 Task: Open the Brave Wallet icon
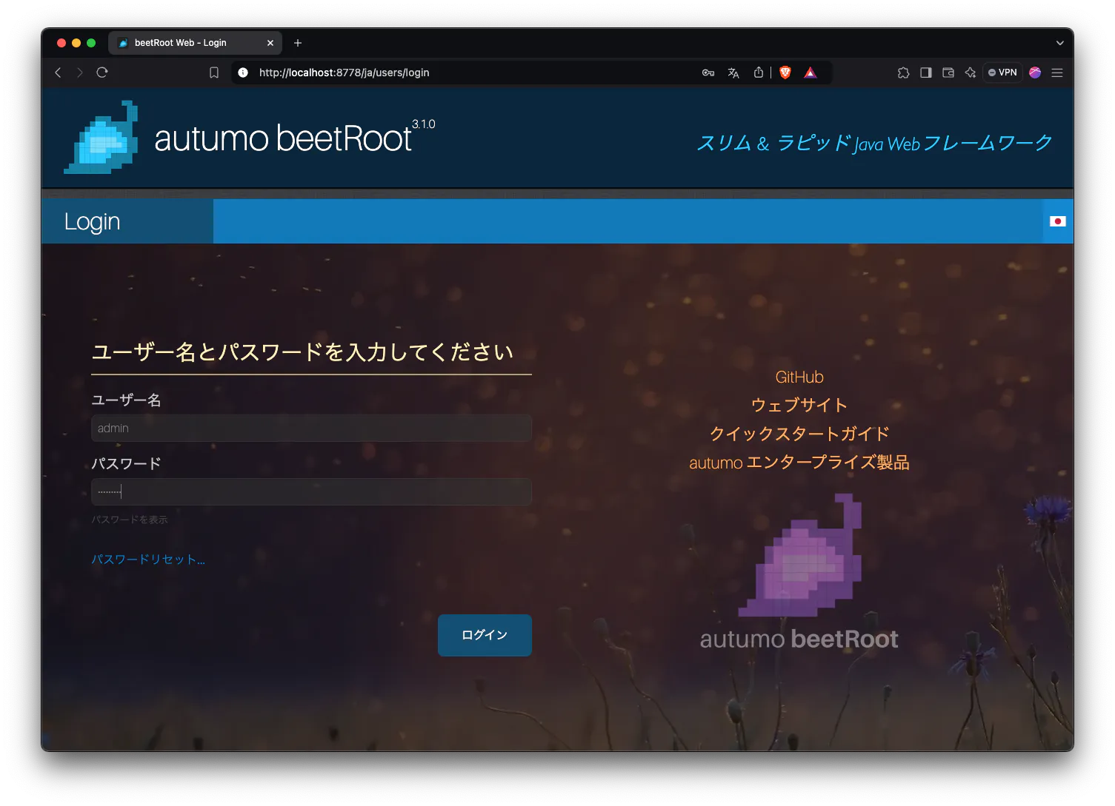point(948,73)
